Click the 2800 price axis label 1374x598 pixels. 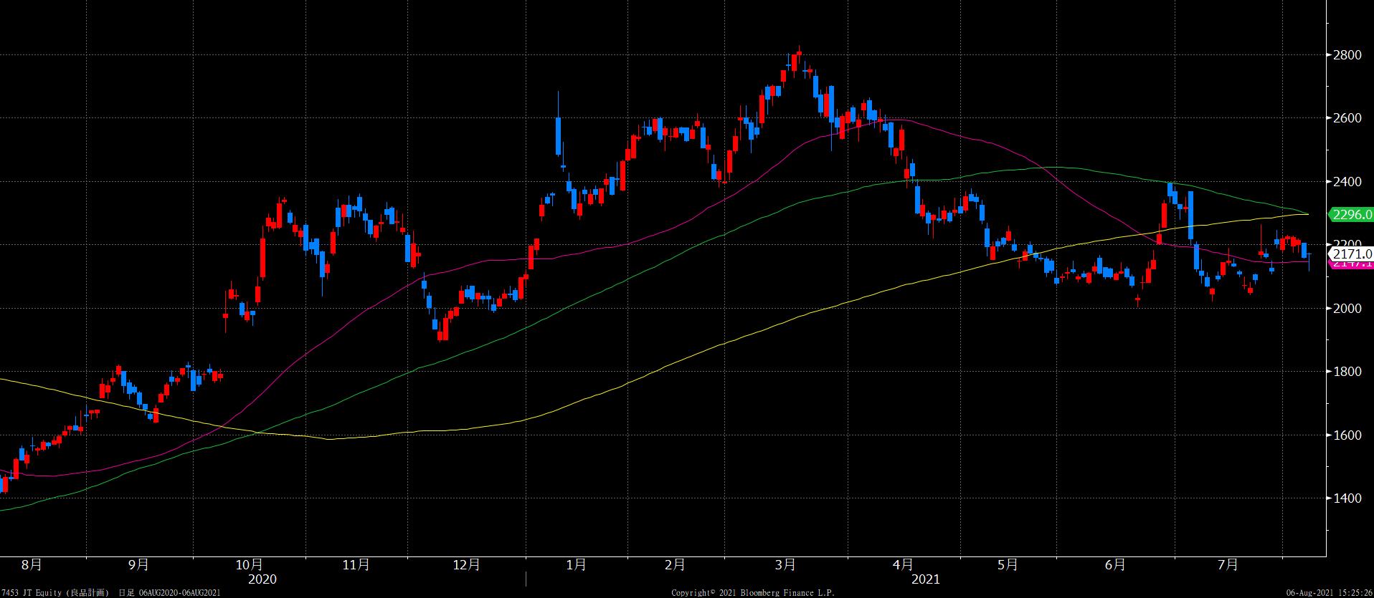(1347, 55)
